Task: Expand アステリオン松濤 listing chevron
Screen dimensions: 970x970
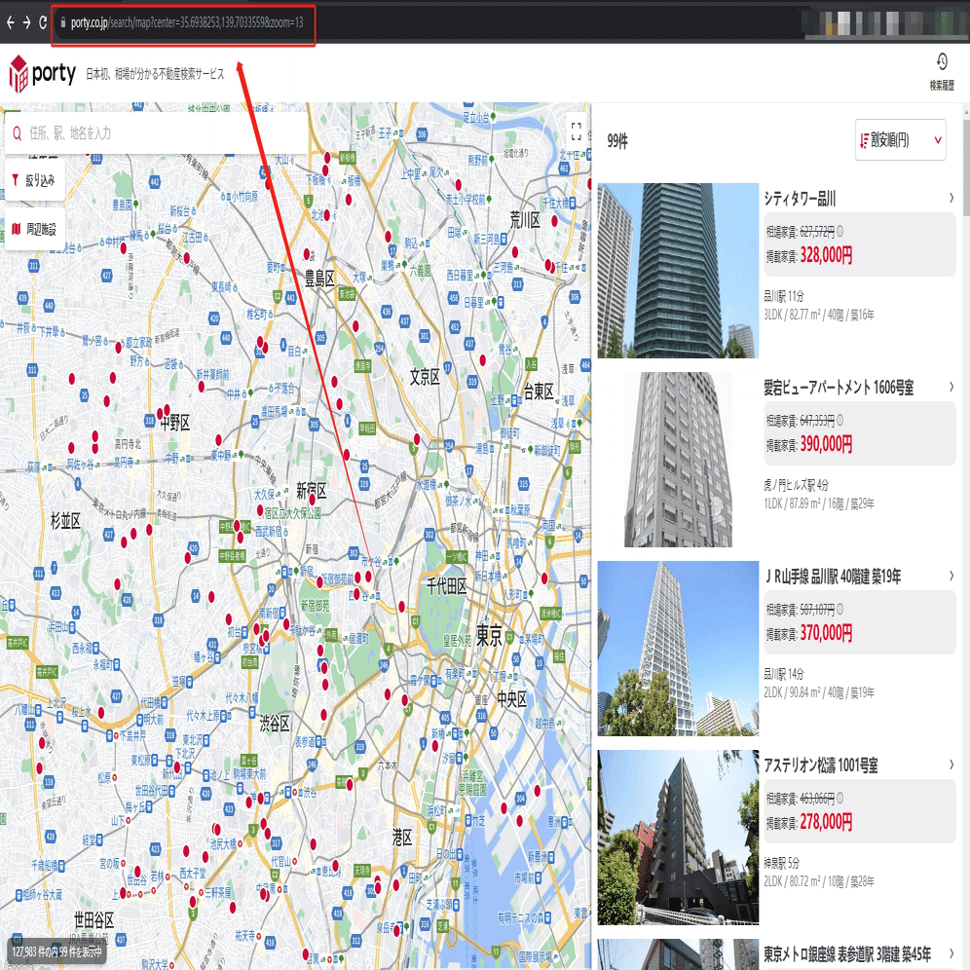Action: tap(951, 765)
